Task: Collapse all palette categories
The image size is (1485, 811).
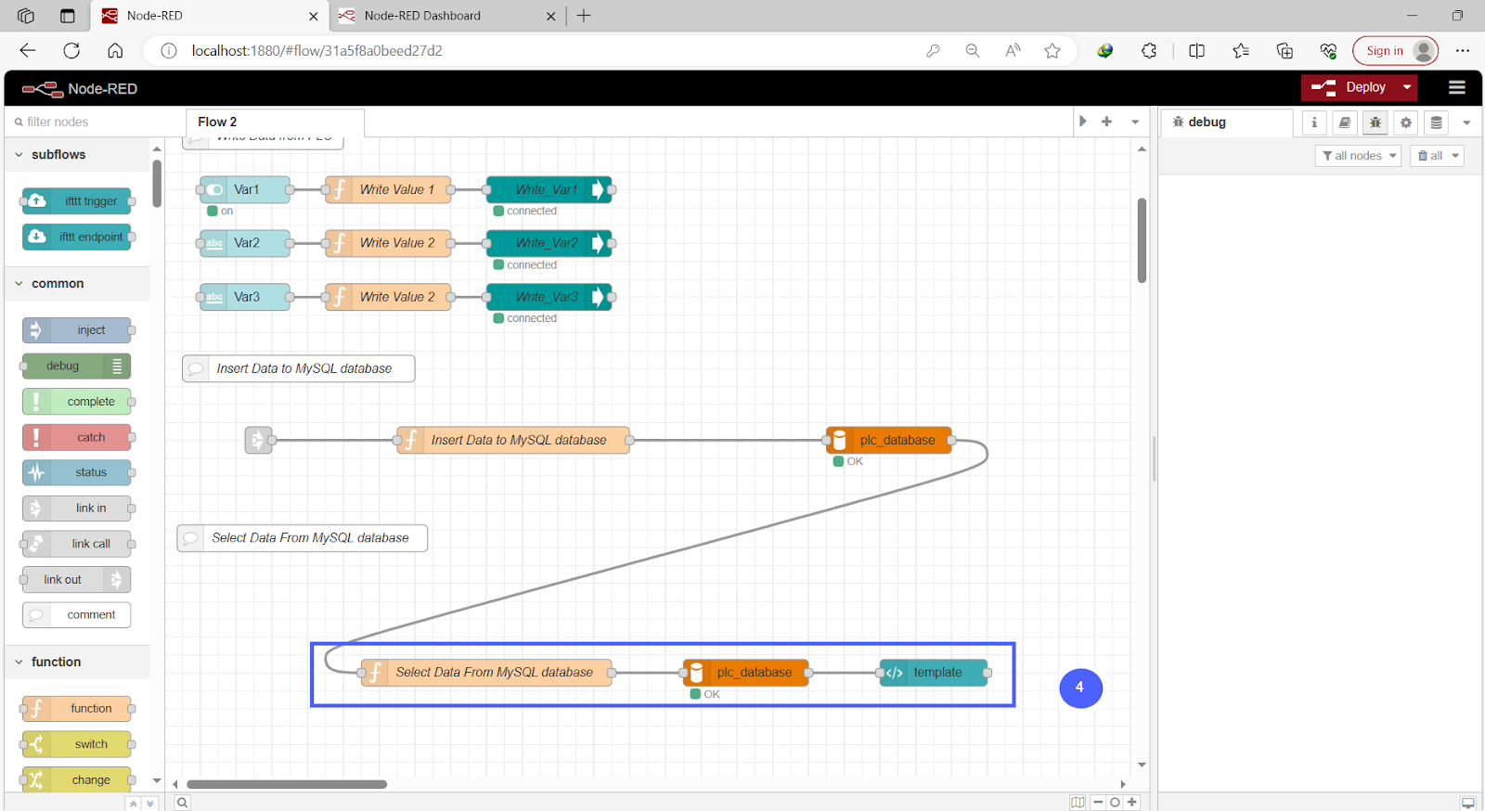Action: [134, 804]
